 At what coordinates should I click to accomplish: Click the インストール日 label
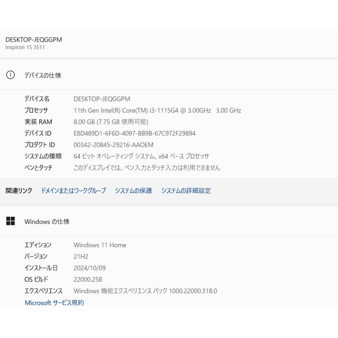click(x=41, y=268)
